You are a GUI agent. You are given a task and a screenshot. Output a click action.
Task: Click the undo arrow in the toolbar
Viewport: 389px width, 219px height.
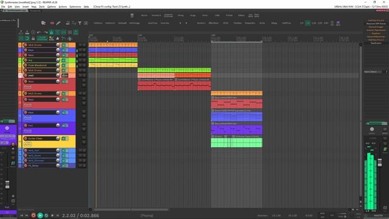click(39, 32)
